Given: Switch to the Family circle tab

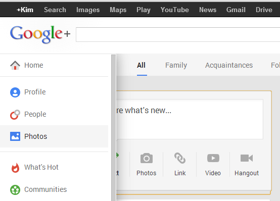Looking at the screenshot, I should 176,65.
